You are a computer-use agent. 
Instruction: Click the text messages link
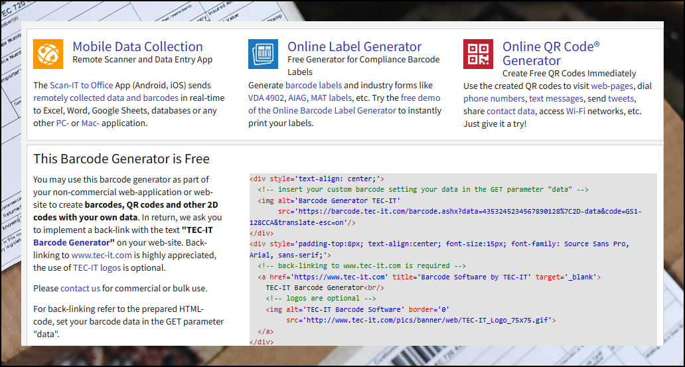click(556, 99)
